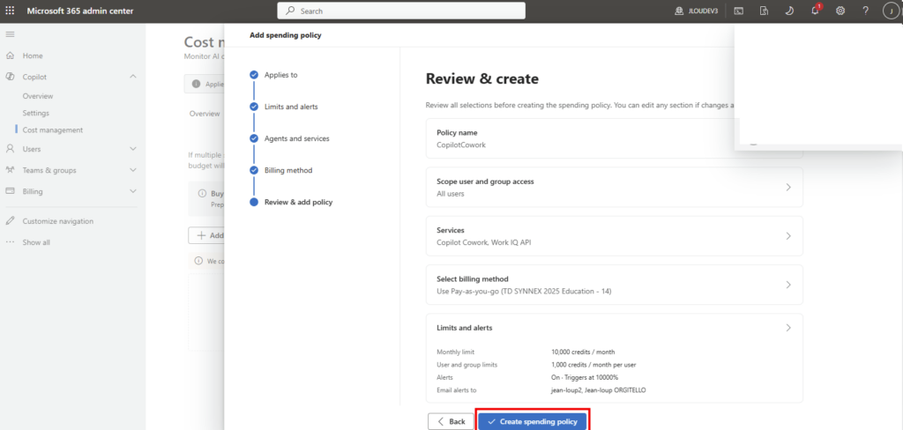The width and height of the screenshot is (903, 430).
Task: Edit the Services section card
Action: 615,236
